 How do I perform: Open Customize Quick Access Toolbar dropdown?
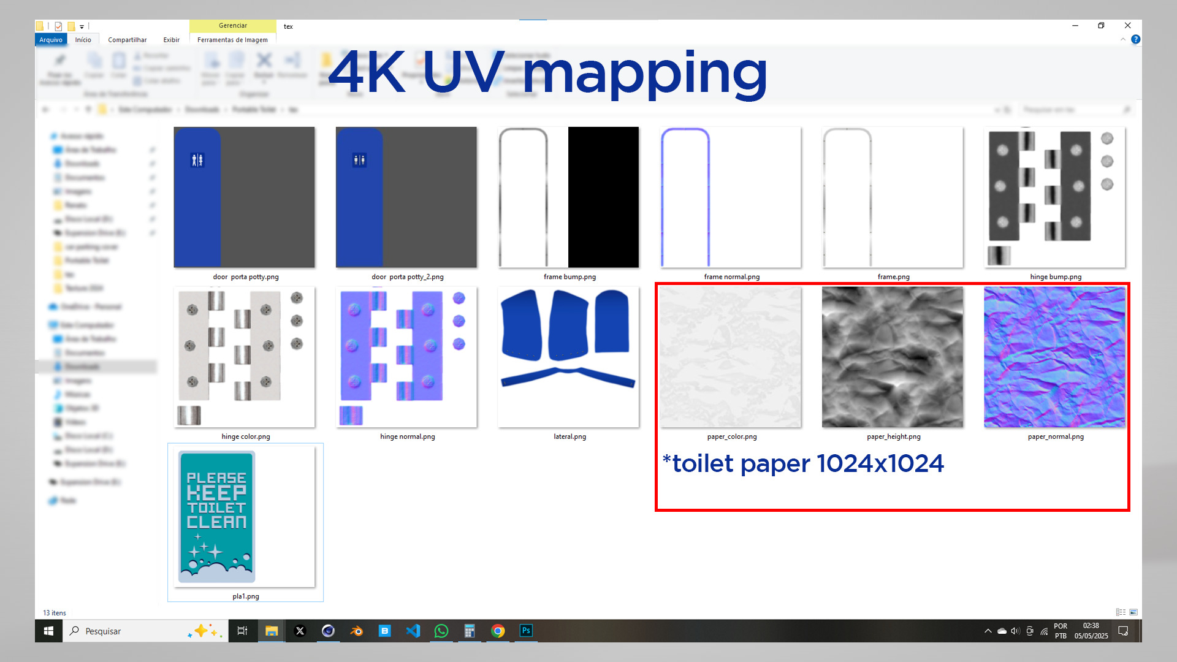(x=82, y=26)
